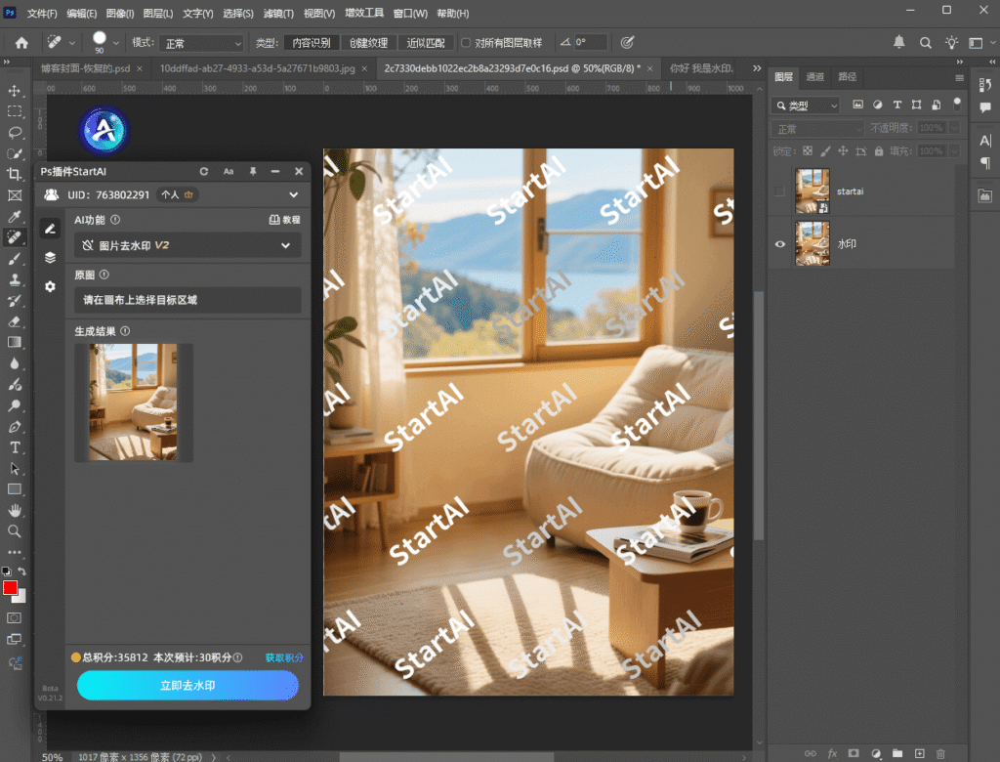The width and height of the screenshot is (1000, 762).
Task: Select the Hand tool
Action: 15,510
